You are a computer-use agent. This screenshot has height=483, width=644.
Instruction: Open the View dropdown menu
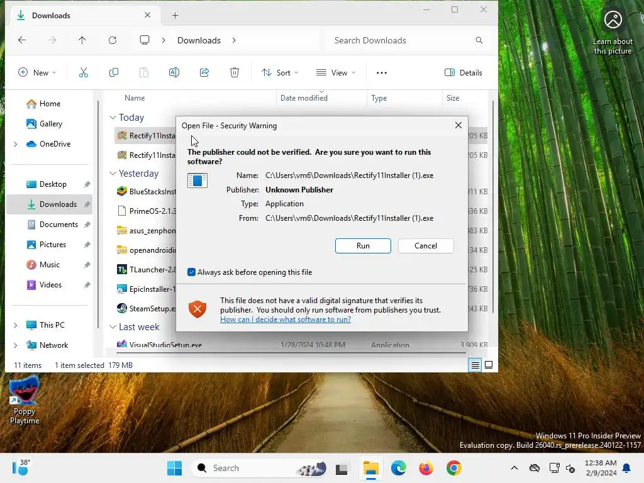click(x=336, y=73)
